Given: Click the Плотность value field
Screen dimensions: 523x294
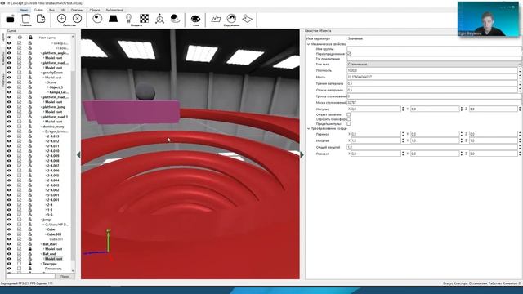Looking at the screenshot, I should [432, 70].
